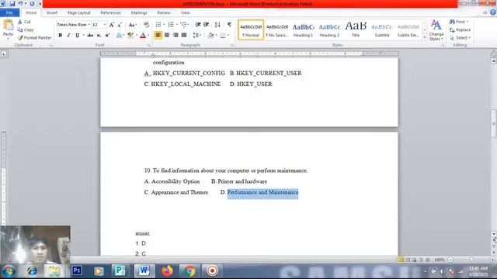Screen dimensions: 497x279
Task: Copy the selection to clipboard
Action: coord(26,29)
